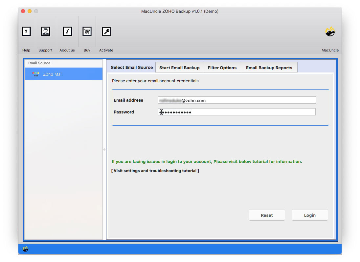Click the Buy shopping cart icon
The image size is (360, 262).
pyautogui.click(x=87, y=31)
